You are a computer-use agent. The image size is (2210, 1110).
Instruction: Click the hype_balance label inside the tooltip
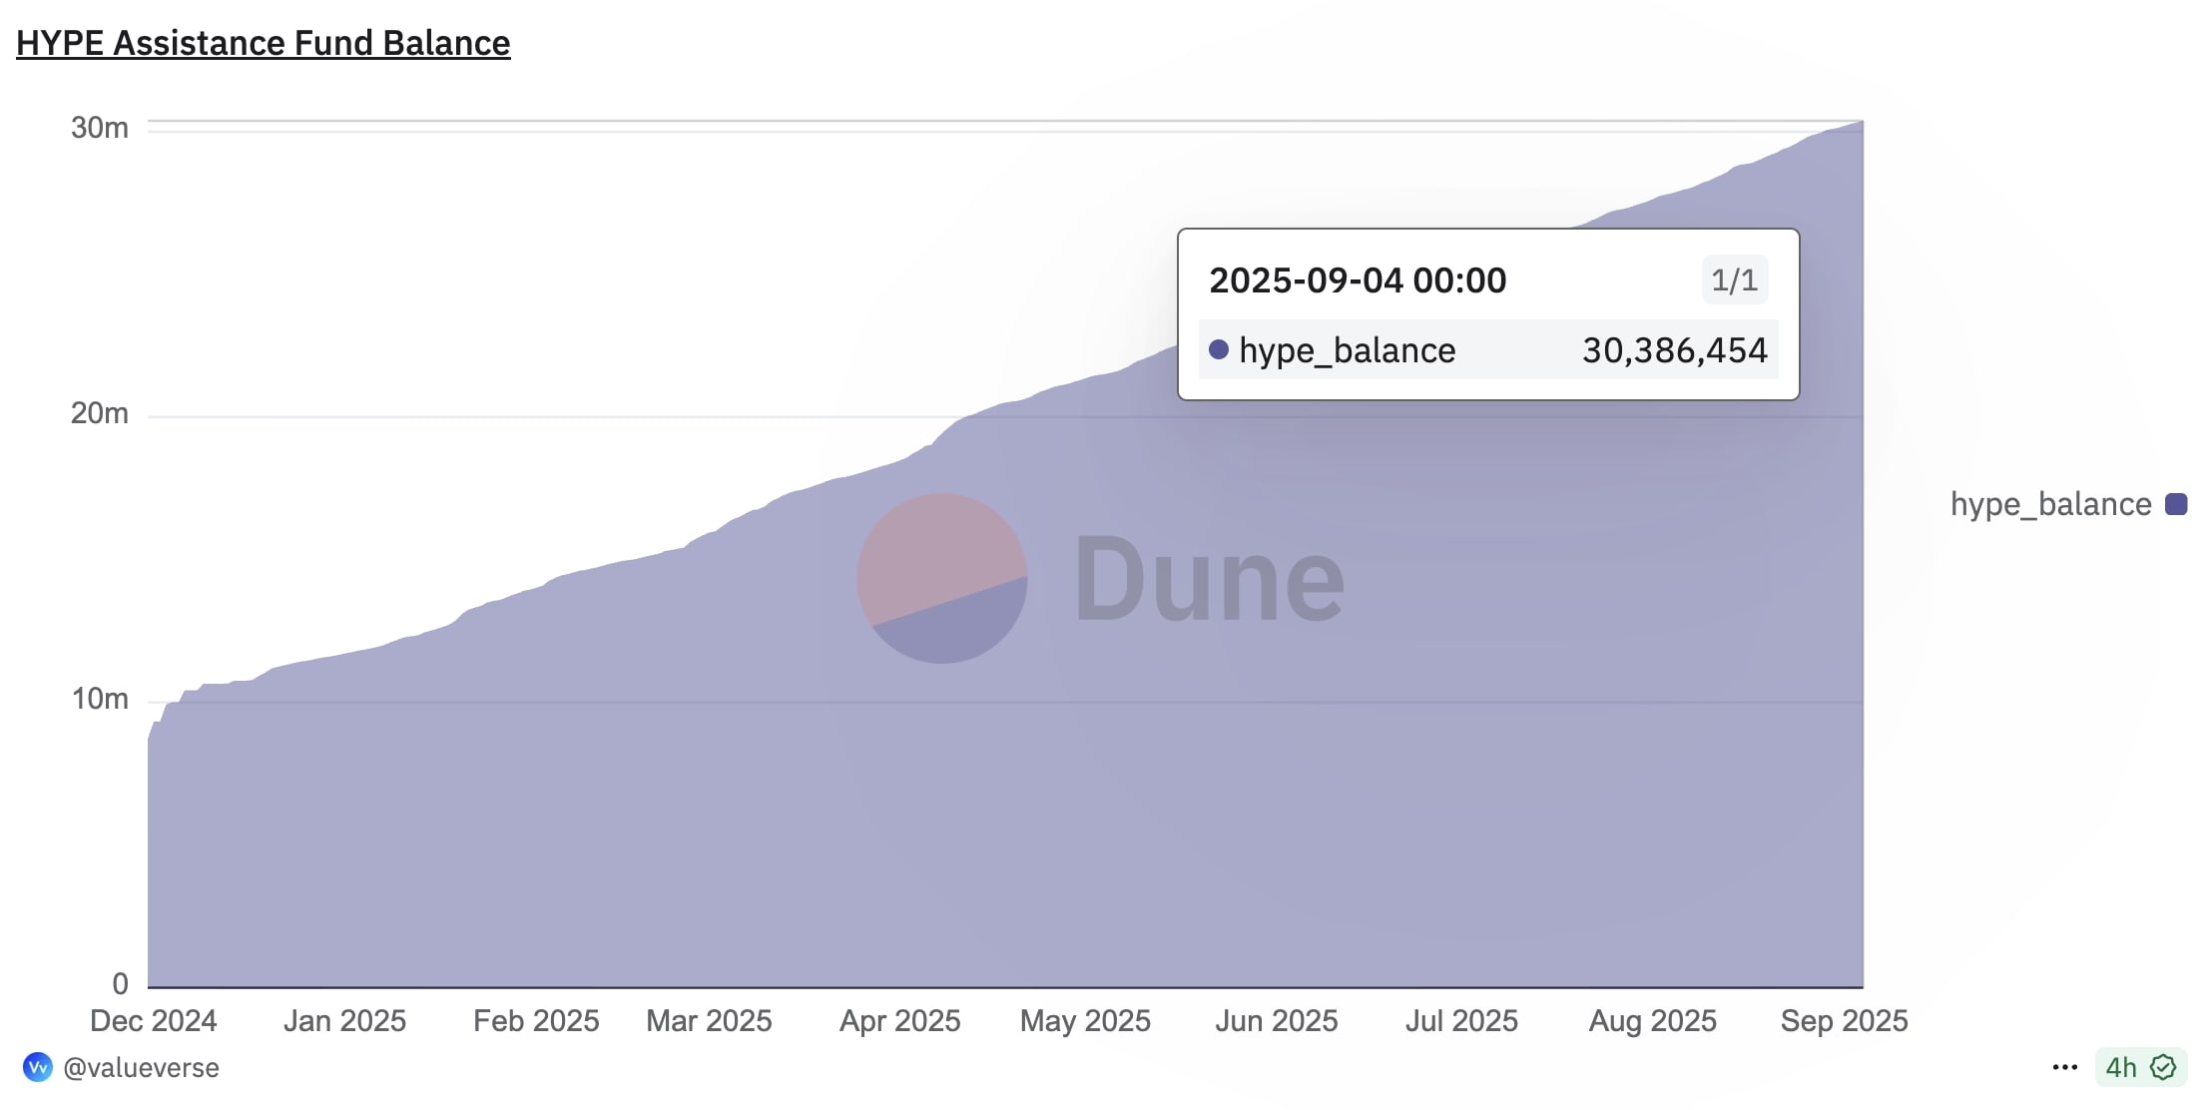pos(1347,350)
